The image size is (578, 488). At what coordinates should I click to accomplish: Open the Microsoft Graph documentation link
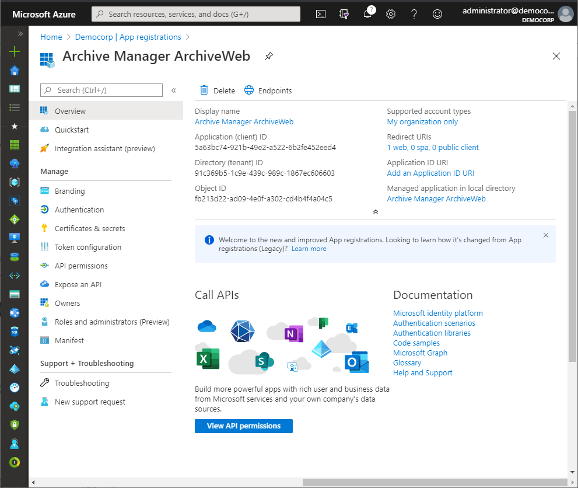tap(420, 353)
